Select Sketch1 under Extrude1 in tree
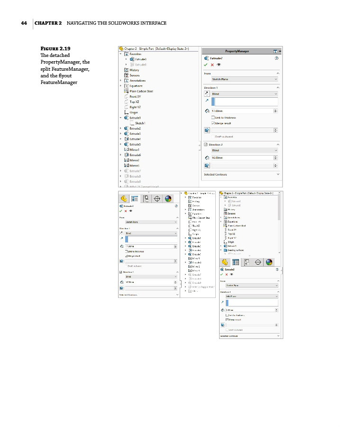Screen dimensions: 340x427 (x=139, y=123)
